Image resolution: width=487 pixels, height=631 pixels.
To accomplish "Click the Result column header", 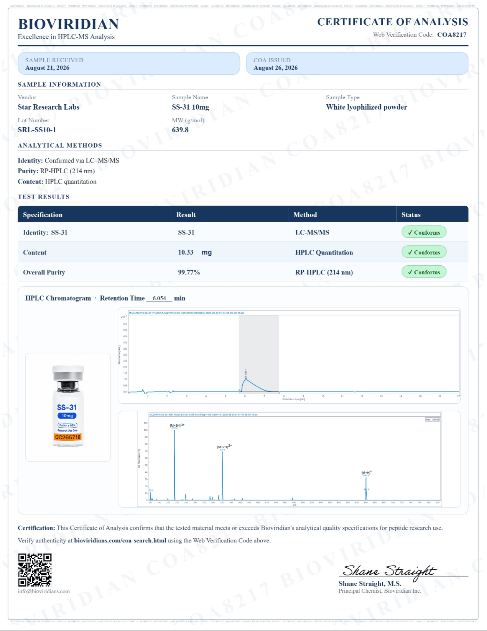I will (x=186, y=215).
